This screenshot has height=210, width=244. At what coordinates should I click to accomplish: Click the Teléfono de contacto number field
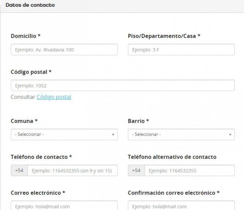[72, 171]
